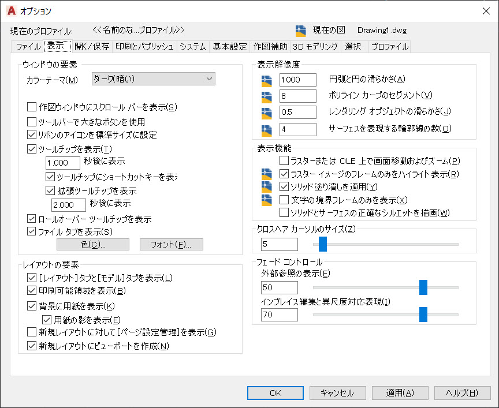Click drawing icon next to レンダリング オブジェクトの滑らかさ
The width and height of the screenshot is (499, 408).
click(266, 114)
